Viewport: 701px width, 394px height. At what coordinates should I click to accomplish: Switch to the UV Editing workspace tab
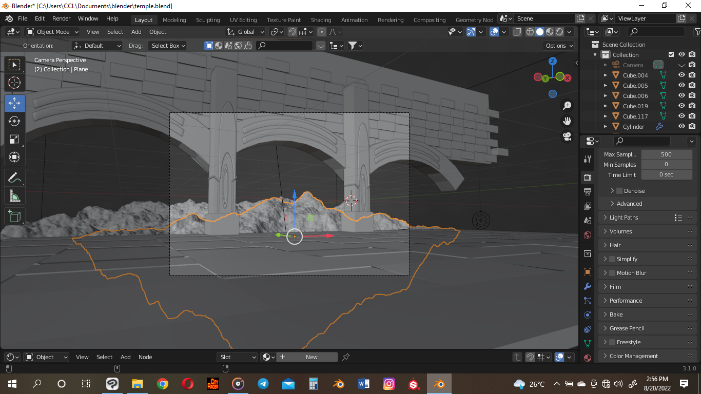(243, 20)
